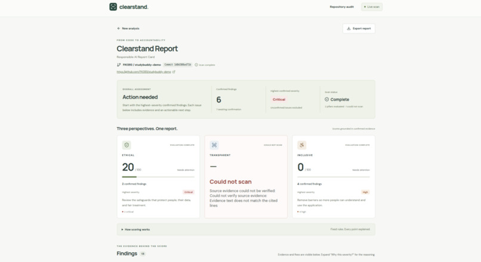The image size is (481, 262).
Task: Click external link icon after GitHub URL
Action: (174, 72)
